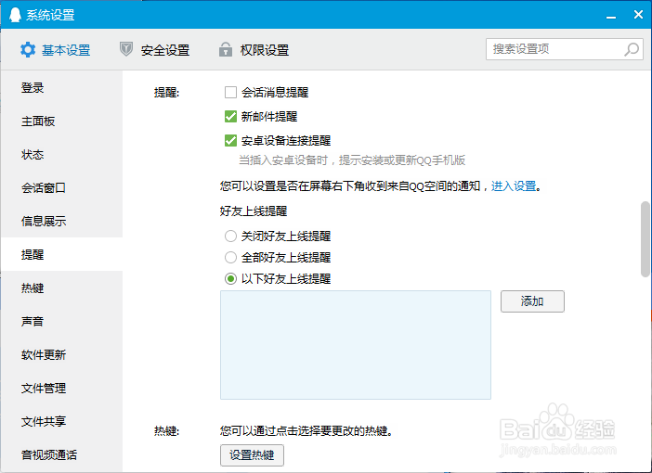Click the 好友上线提醒 heading text
This screenshot has width=652, height=473.
(254, 211)
